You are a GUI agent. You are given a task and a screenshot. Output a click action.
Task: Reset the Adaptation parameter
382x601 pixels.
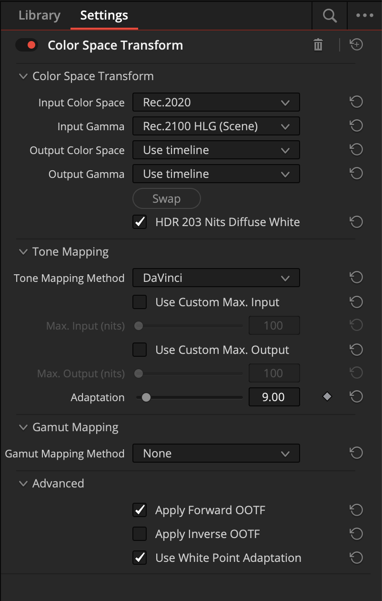point(356,397)
